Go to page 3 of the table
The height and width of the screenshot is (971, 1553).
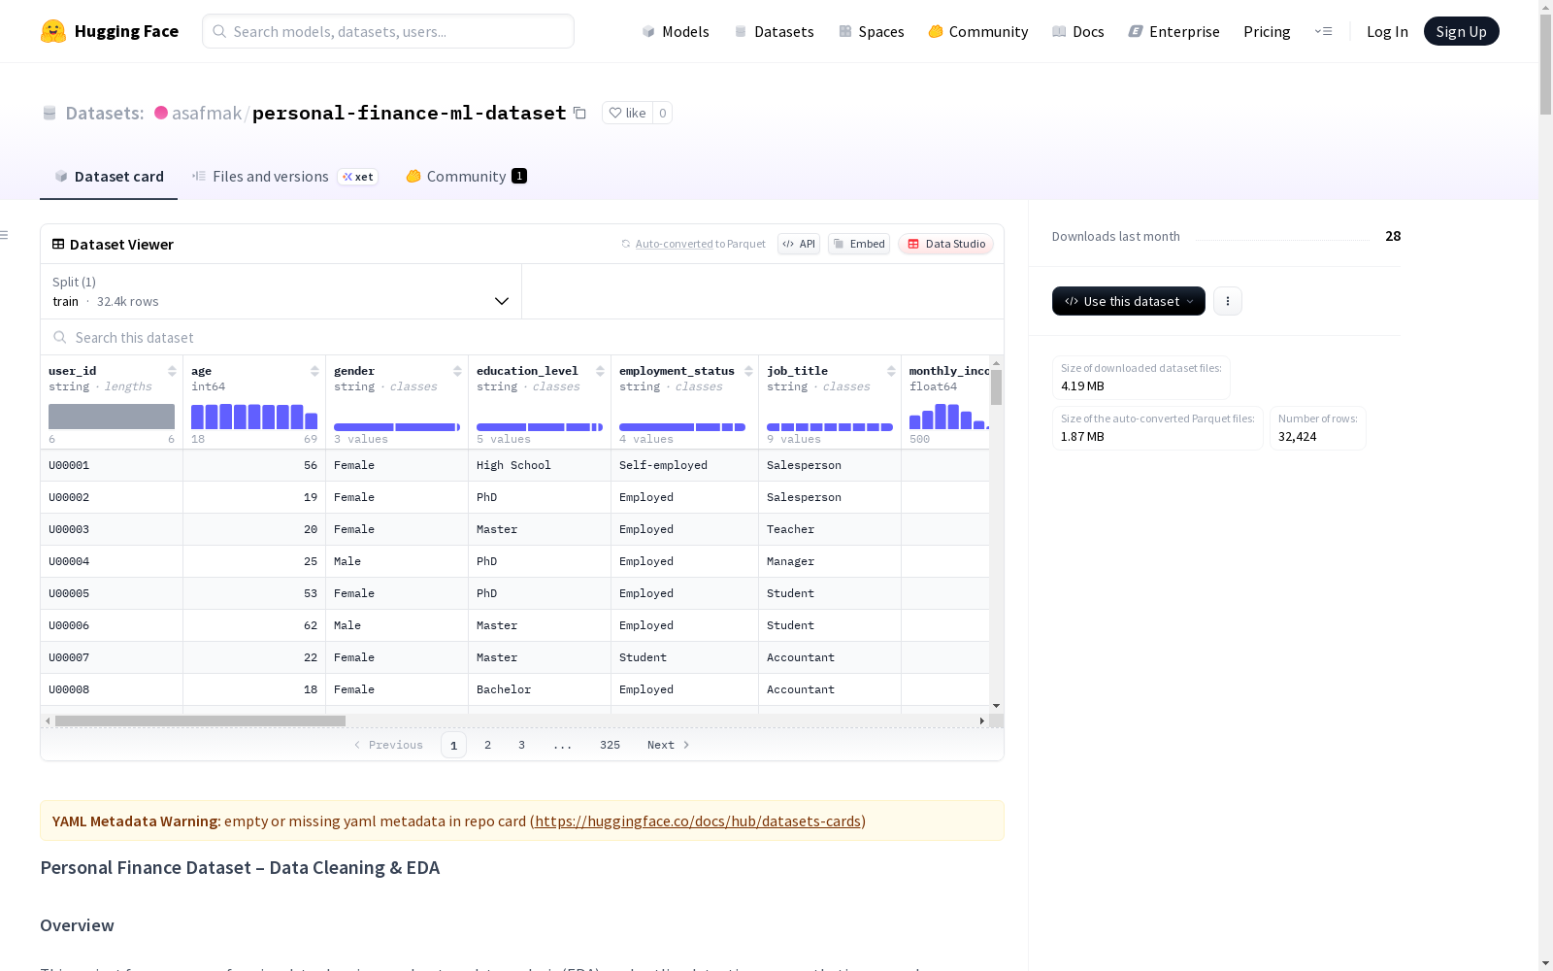(x=522, y=745)
